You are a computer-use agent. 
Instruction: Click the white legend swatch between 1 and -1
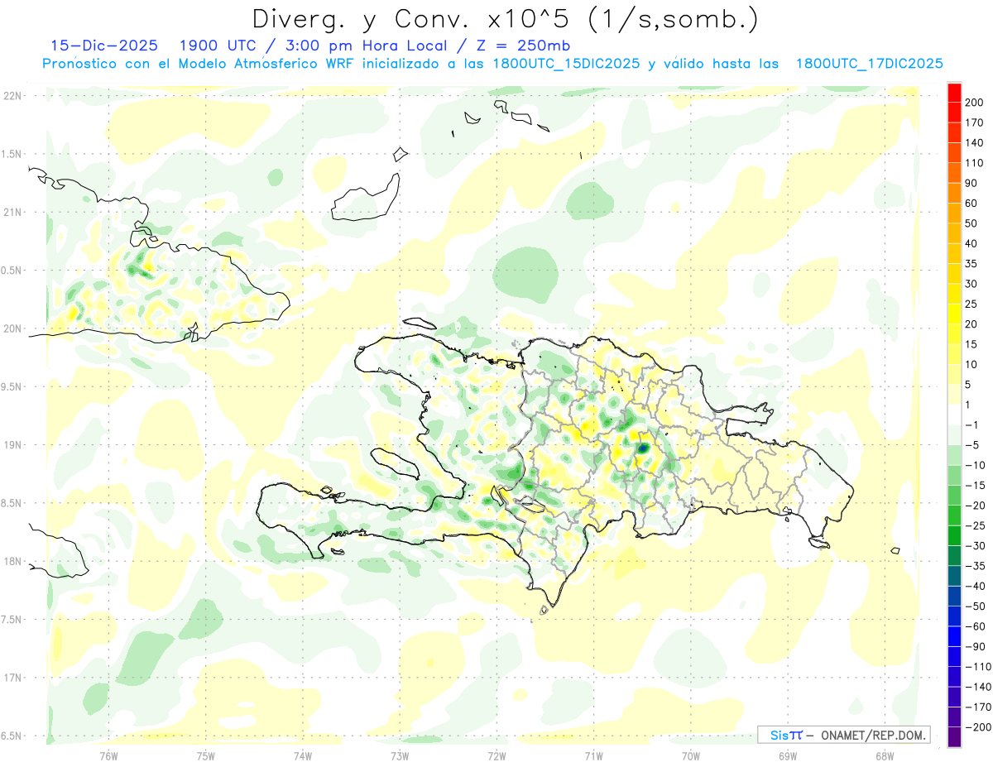954,415
